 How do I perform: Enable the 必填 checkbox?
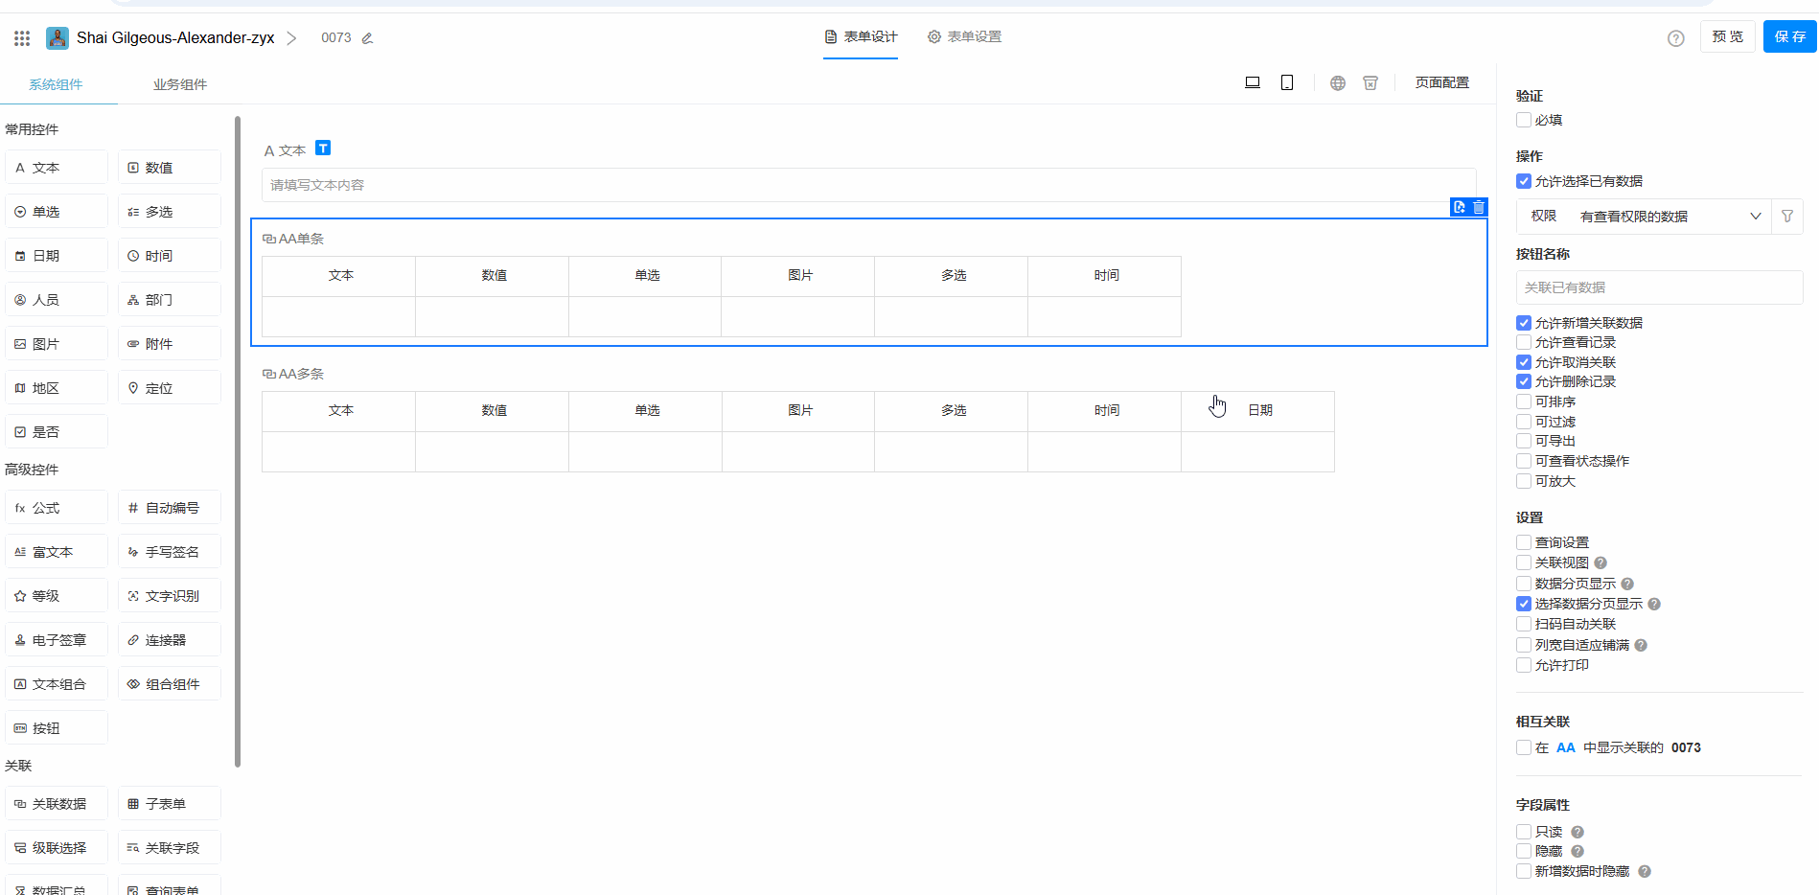[1524, 120]
